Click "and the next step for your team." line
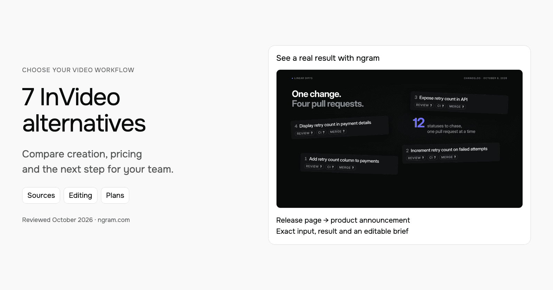The width and height of the screenshot is (553, 290). [98, 169]
